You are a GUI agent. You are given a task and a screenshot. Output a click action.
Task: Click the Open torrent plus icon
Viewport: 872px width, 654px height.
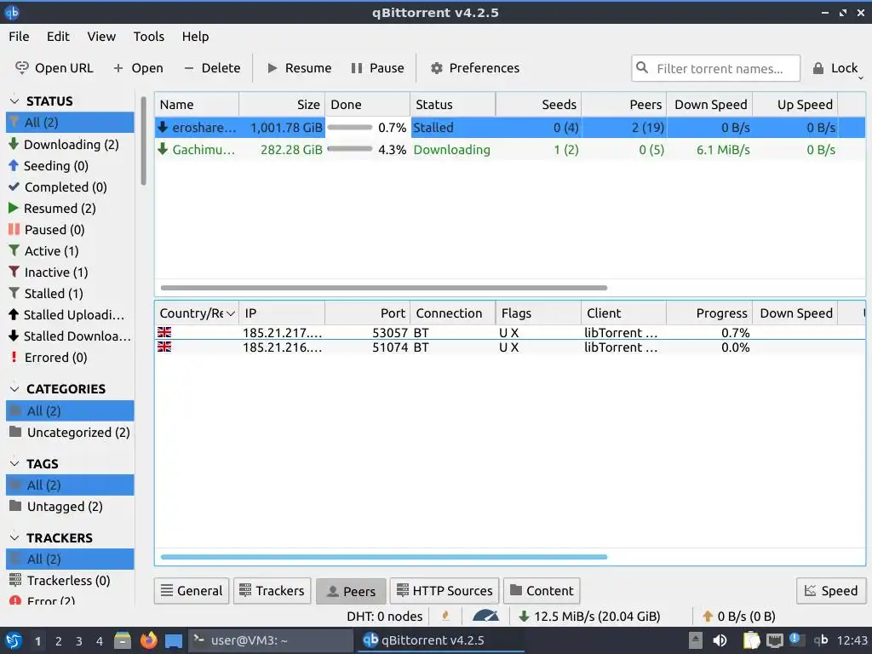tap(118, 68)
